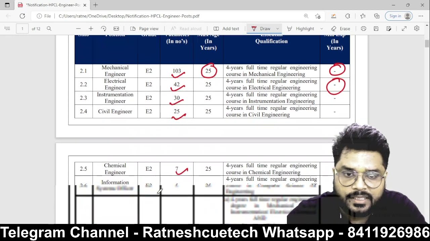
Task: Open Find in PDF search
Action: coord(49,29)
